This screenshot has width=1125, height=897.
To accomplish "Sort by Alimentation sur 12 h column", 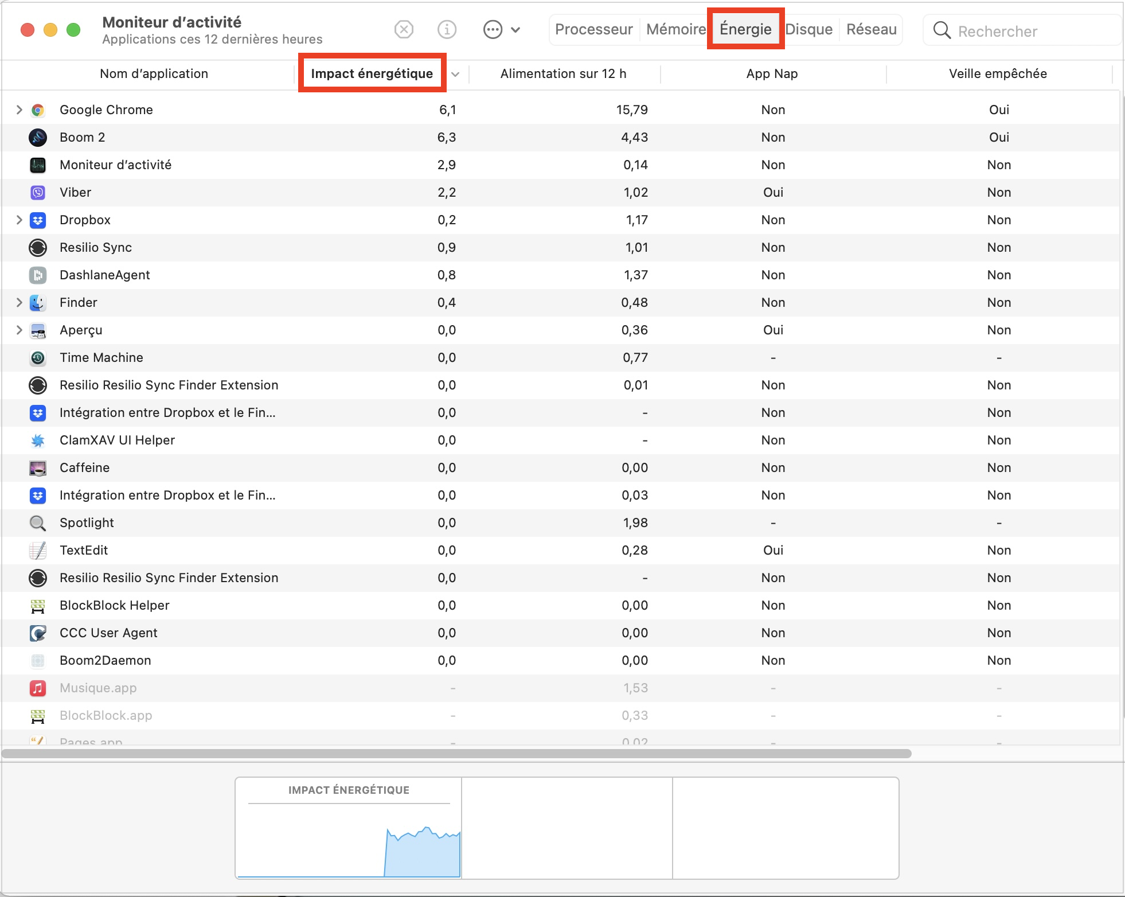I will coord(563,74).
